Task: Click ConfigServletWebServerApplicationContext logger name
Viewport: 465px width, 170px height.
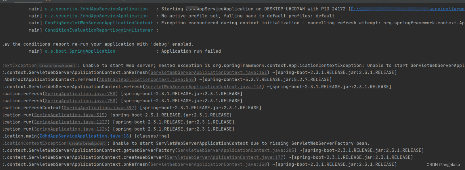Action: click(x=99, y=23)
